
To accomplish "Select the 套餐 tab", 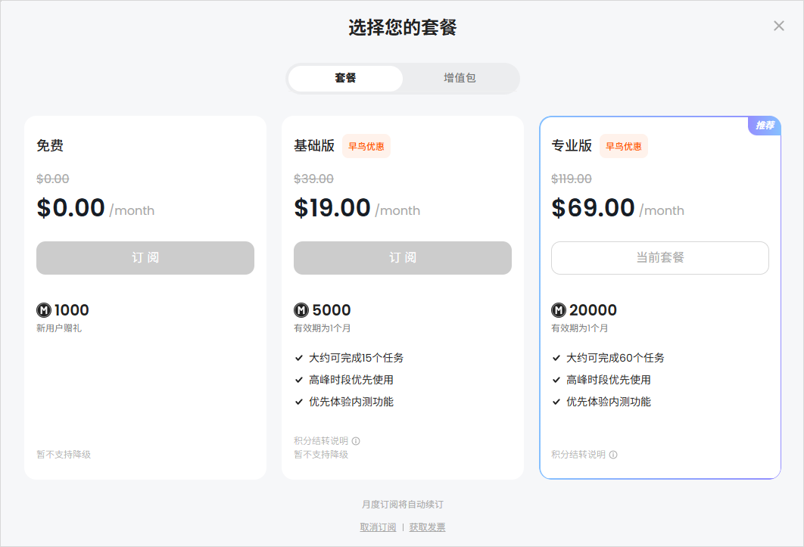I will coord(344,79).
